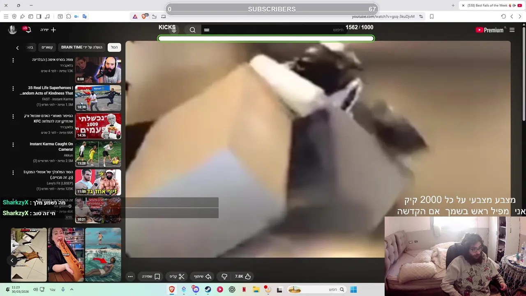This screenshot has height=296, width=526.
Task: Open options for the 11:00 Levy's Fit video
Action: click(x=13, y=173)
